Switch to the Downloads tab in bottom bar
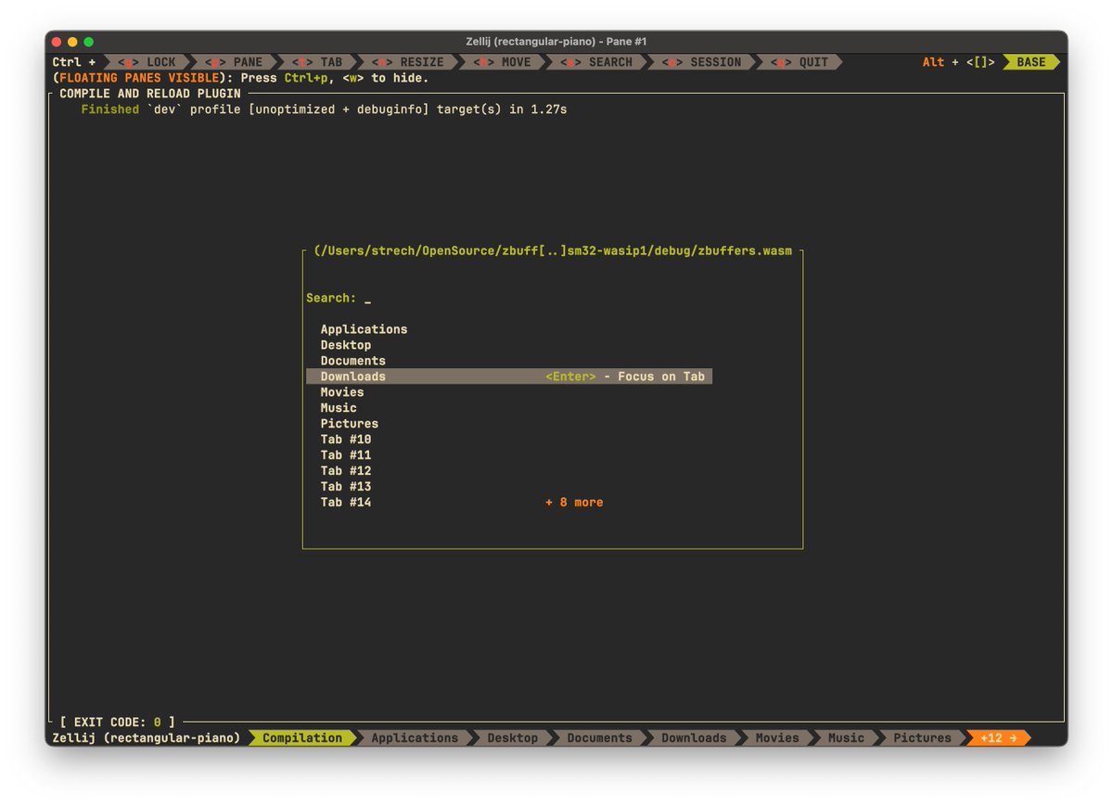 694,738
